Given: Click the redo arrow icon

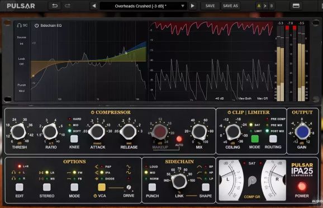Looking at the screenshot, I should tap(68, 6).
